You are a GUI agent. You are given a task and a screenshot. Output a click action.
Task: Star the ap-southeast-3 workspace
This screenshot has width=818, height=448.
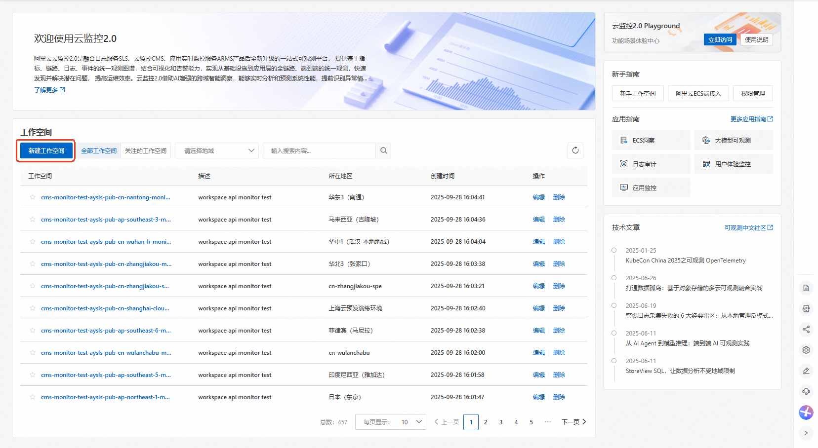pyautogui.click(x=33, y=220)
